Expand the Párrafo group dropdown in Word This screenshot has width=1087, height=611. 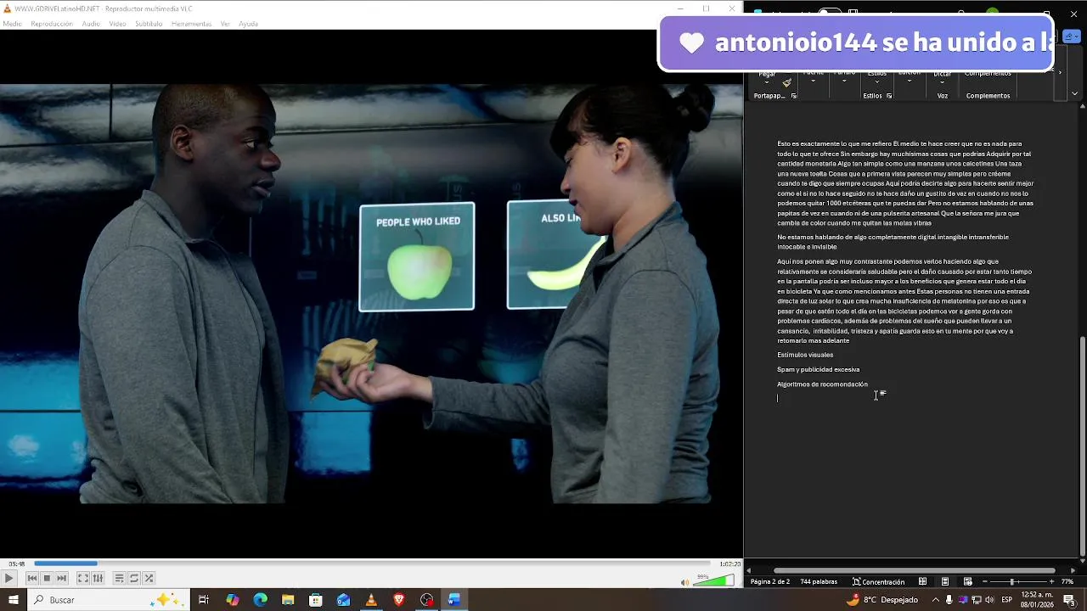pyautogui.click(x=845, y=80)
